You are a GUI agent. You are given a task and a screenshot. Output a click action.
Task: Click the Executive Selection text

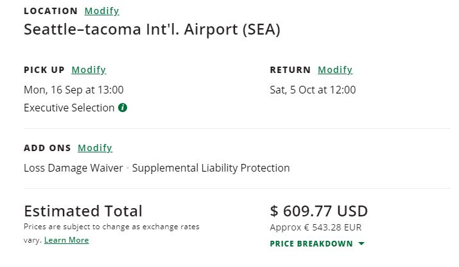tap(69, 108)
